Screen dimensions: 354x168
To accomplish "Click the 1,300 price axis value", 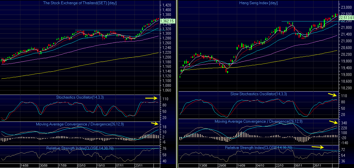I will [x=167, y=34].
